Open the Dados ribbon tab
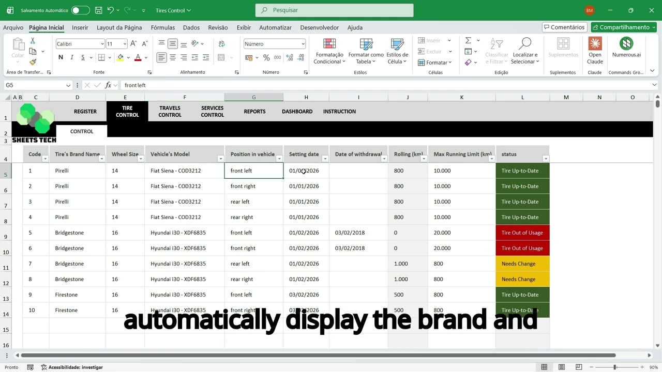The image size is (662, 372). (x=191, y=27)
